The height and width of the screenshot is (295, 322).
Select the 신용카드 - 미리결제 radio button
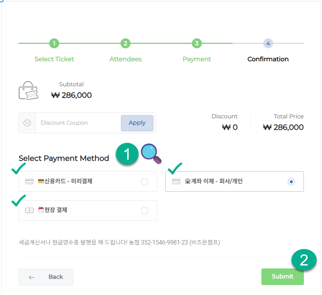click(x=145, y=181)
